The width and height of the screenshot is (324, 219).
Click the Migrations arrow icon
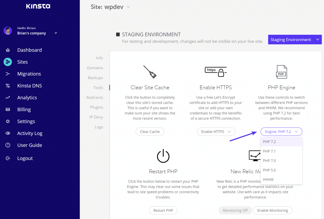pos(8,74)
